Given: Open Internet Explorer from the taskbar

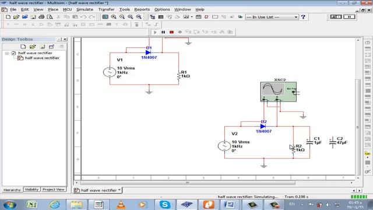Looking at the screenshot, I should tap(54, 205).
